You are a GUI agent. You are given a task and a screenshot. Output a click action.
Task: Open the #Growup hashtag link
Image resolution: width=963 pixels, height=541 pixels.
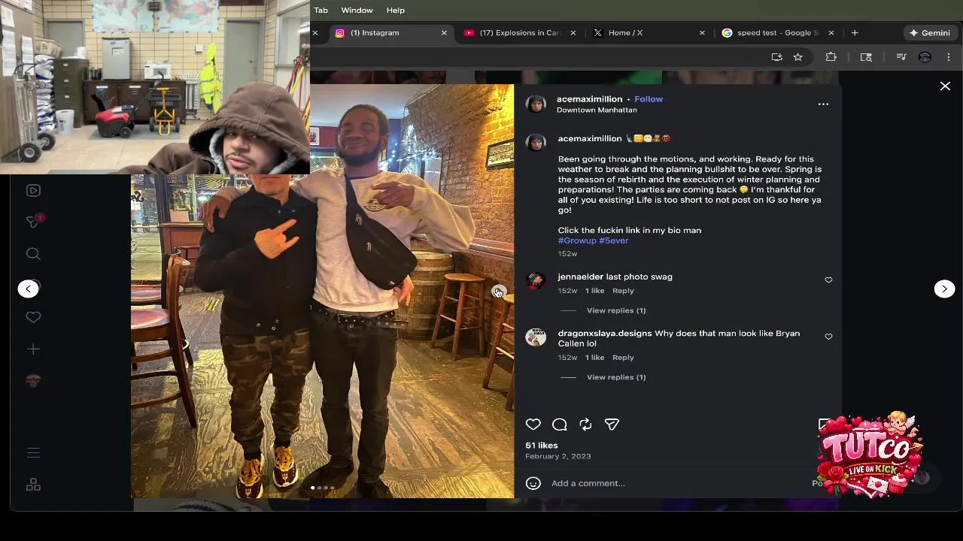point(576,240)
